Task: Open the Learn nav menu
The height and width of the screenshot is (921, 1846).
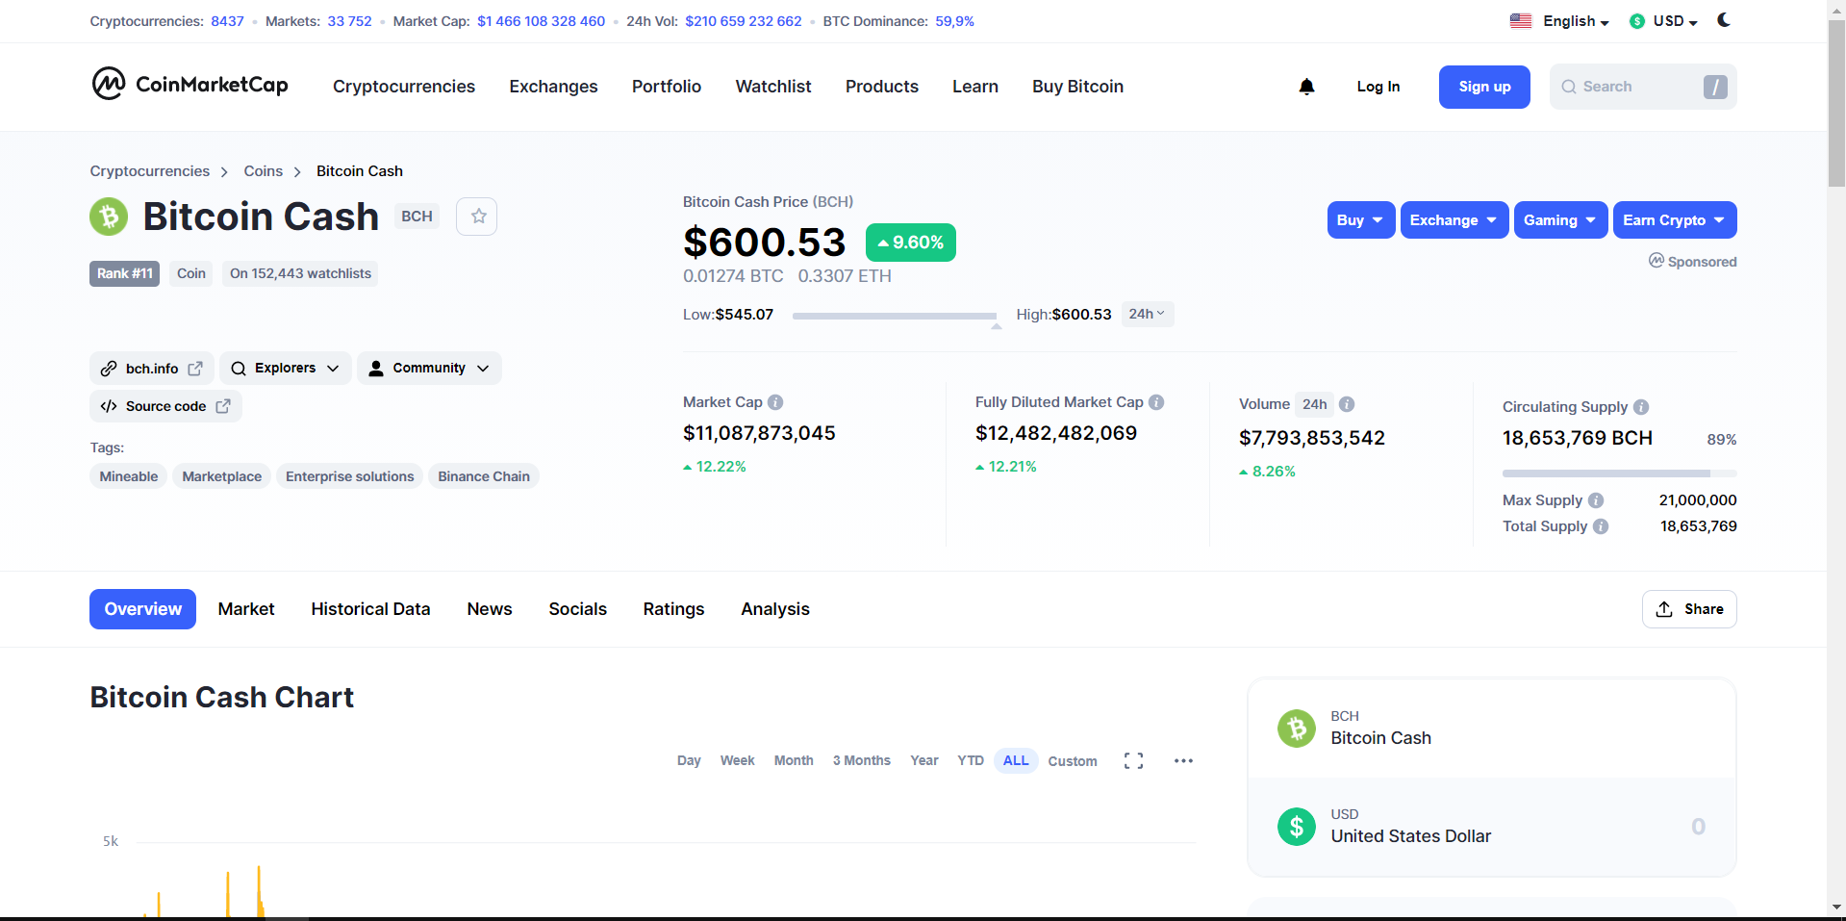Action: 975,87
